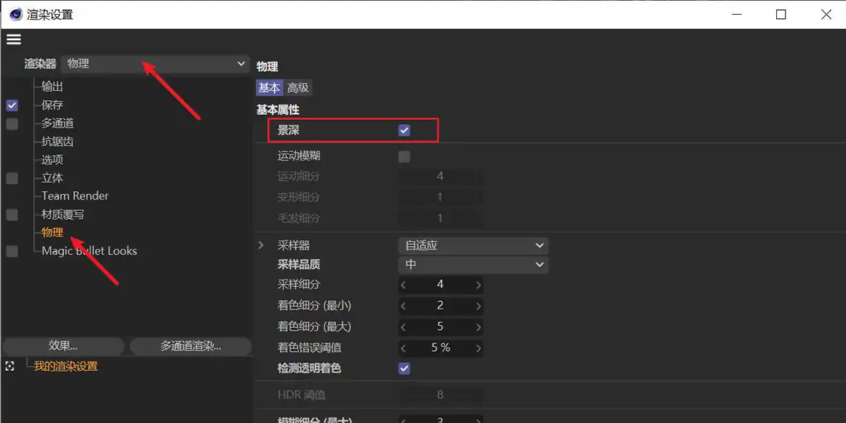
Task: Click left arrow of 着色错误阈值 stepper
Action: pyautogui.click(x=403, y=348)
